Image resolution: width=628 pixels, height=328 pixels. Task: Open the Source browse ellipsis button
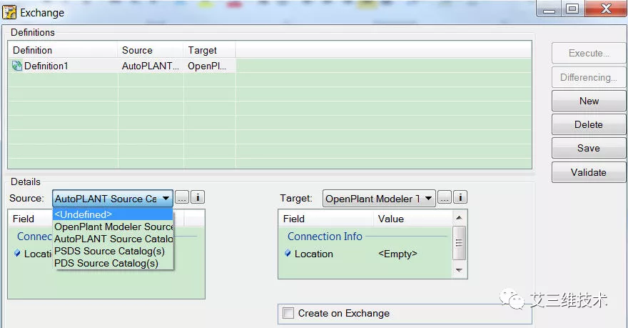pyautogui.click(x=183, y=198)
